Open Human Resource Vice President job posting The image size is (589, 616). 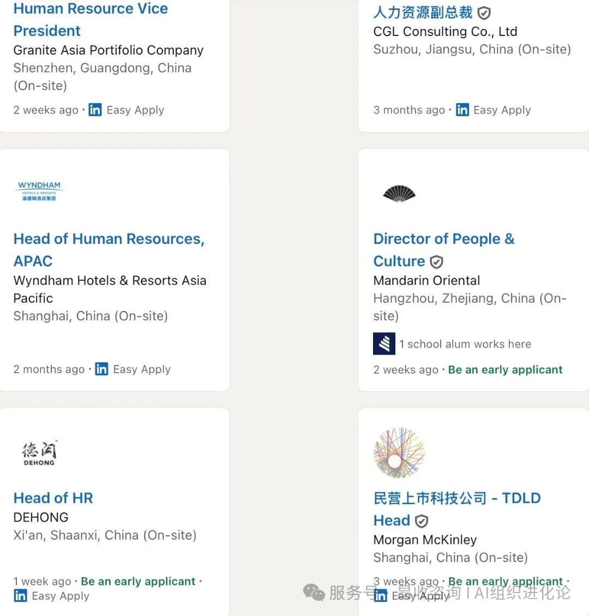point(90,19)
